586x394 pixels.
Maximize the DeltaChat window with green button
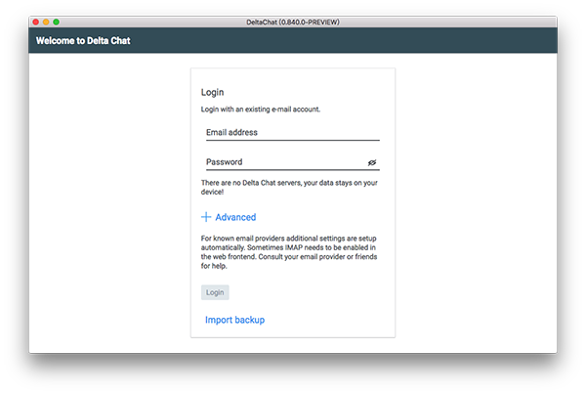(x=56, y=22)
